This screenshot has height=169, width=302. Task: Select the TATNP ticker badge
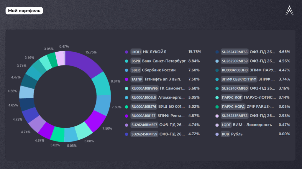(x=137, y=79)
